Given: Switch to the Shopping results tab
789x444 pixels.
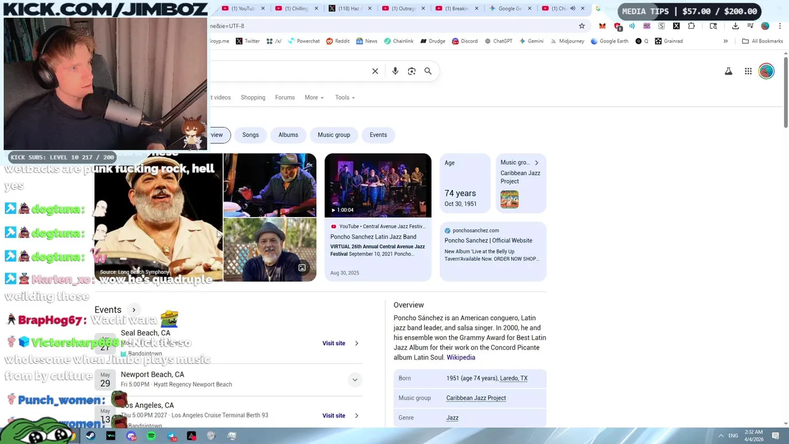Looking at the screenshot, I should pos(253,97).
